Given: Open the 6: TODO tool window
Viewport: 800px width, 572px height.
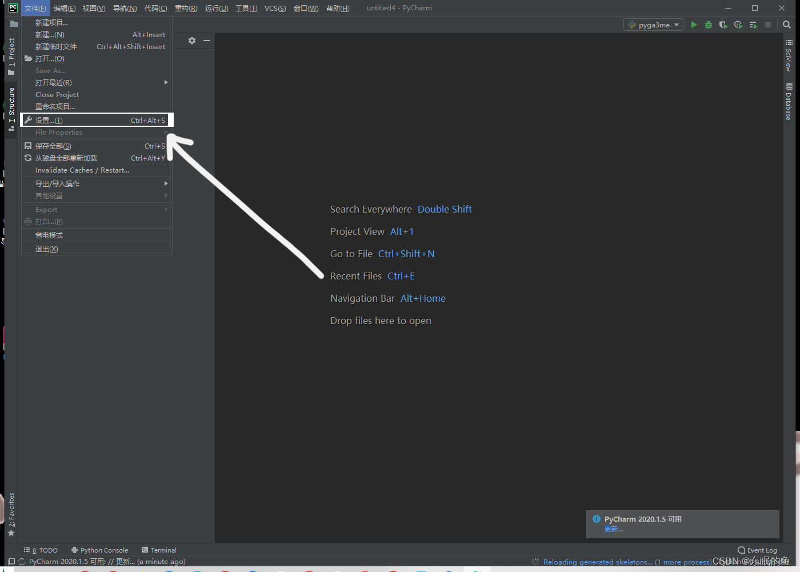Looking at the screenshot, I should tap(41, 550).
